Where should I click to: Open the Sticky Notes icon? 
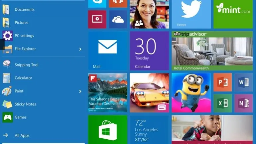pyautogui.click(x=7, y=104)
